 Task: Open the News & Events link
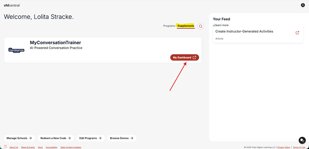(x=28, y=147)
